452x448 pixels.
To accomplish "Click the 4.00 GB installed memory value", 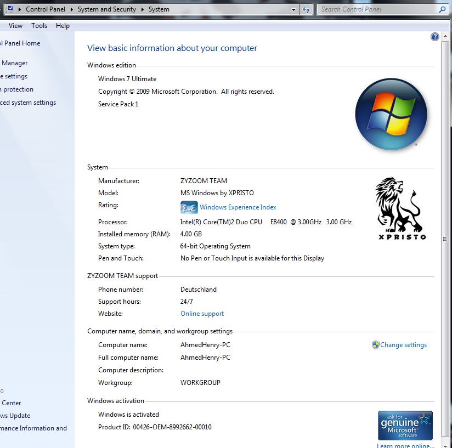I will click(191, 234).
